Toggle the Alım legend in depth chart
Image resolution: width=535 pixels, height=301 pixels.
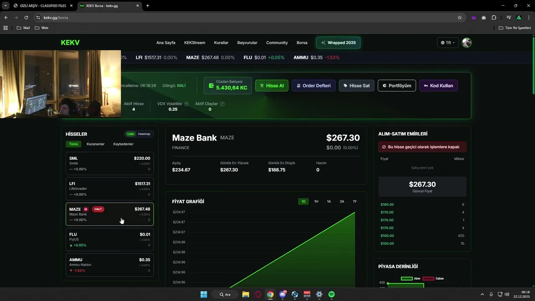coord(411,278)
